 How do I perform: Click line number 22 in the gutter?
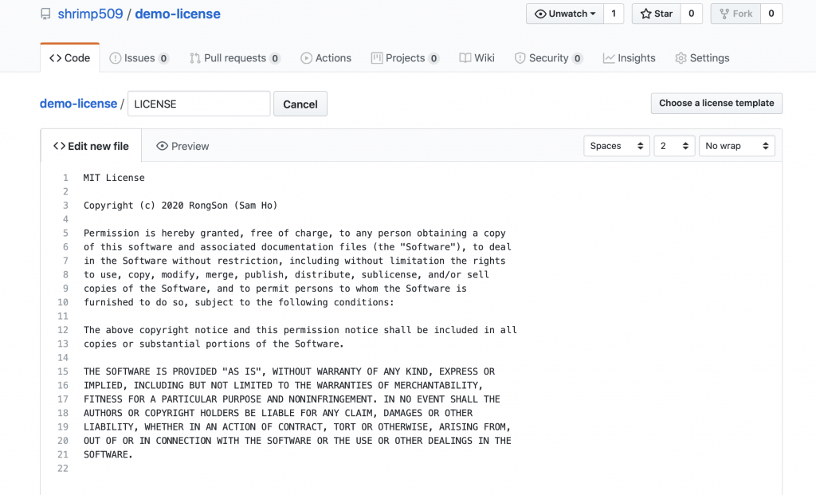pyautogui.click(x=63, y=469)
